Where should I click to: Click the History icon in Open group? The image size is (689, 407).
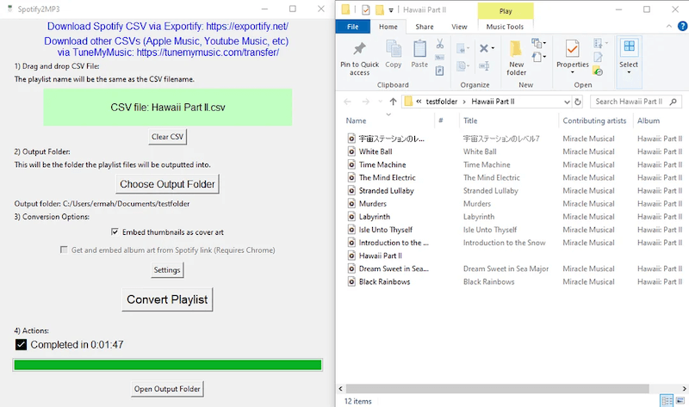[598, 71]
